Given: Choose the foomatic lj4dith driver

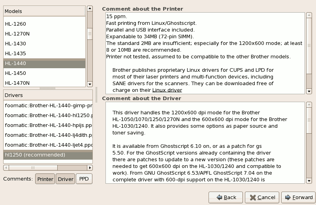Looking at the screenshot, I should tap(48, 135).
